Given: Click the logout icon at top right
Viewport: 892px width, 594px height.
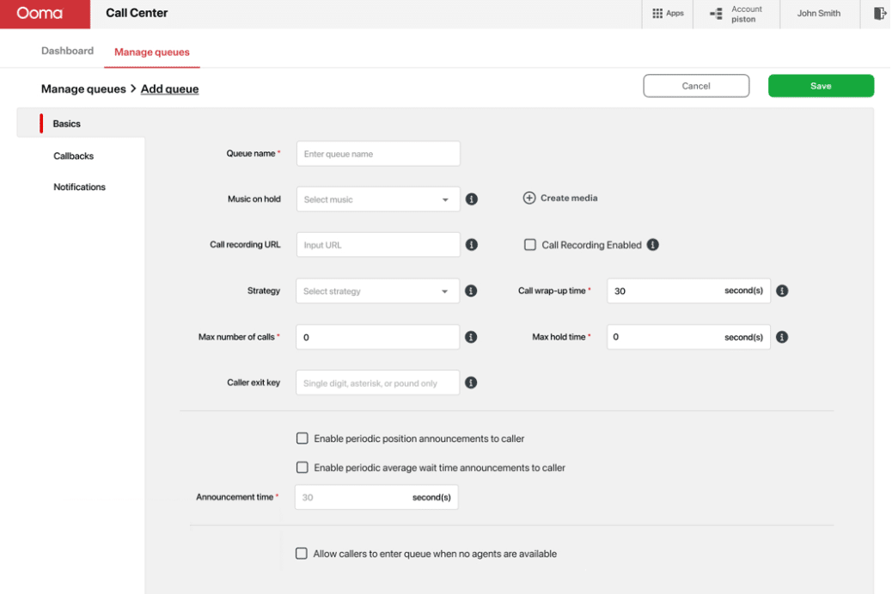Looking at the screenshot, I should tap(878, 13).
